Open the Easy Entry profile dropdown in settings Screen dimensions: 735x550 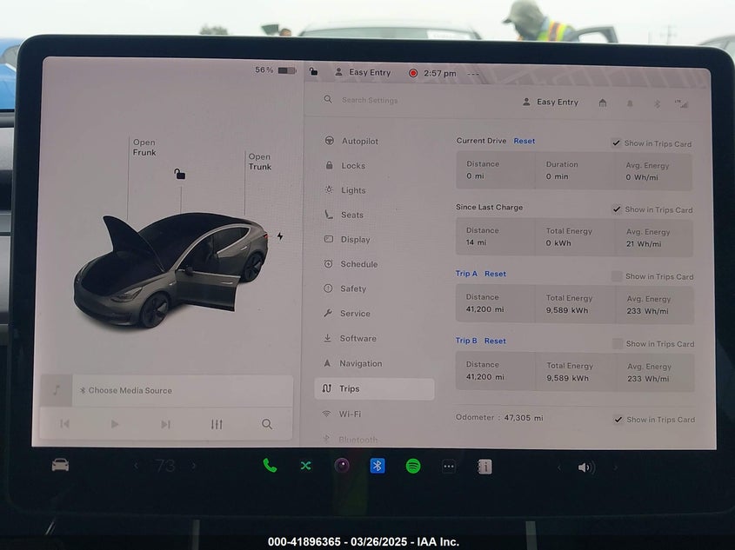[551, 102]
